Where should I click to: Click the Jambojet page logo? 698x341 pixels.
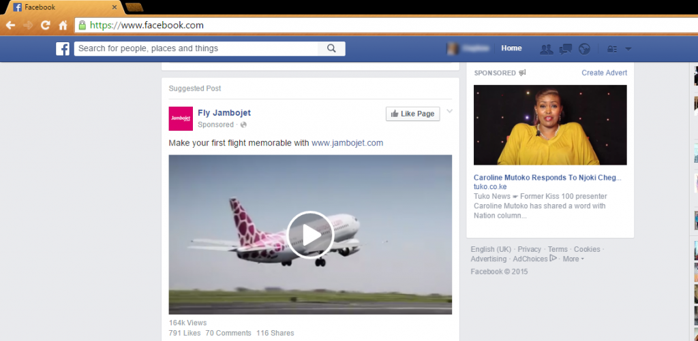pyautogui.click(x=181, y=118)
